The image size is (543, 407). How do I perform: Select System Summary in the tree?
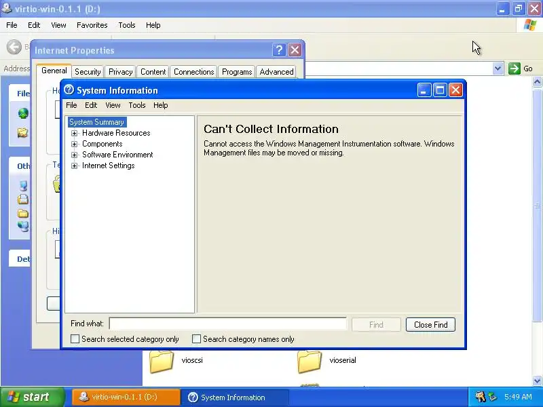[96, 122]
